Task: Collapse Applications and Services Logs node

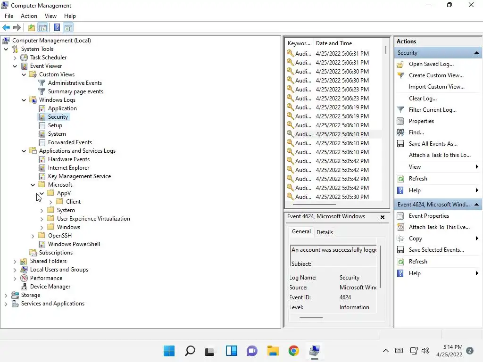Action: click(24, 151)
